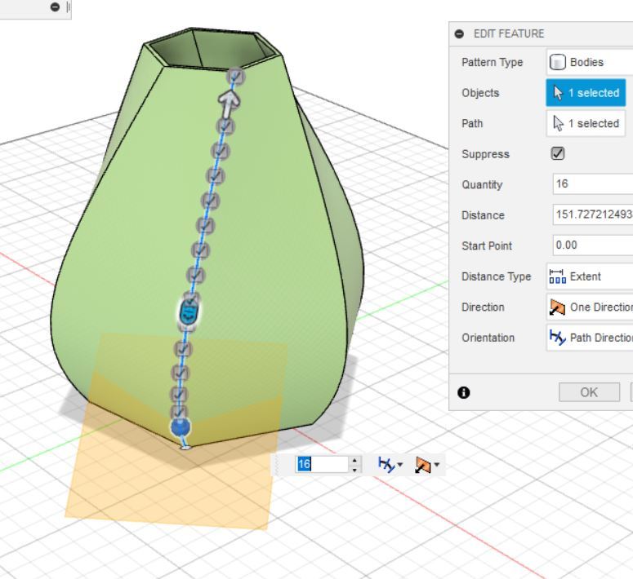Click the blue start point handle at the vase base

click(x=180, y=427)
